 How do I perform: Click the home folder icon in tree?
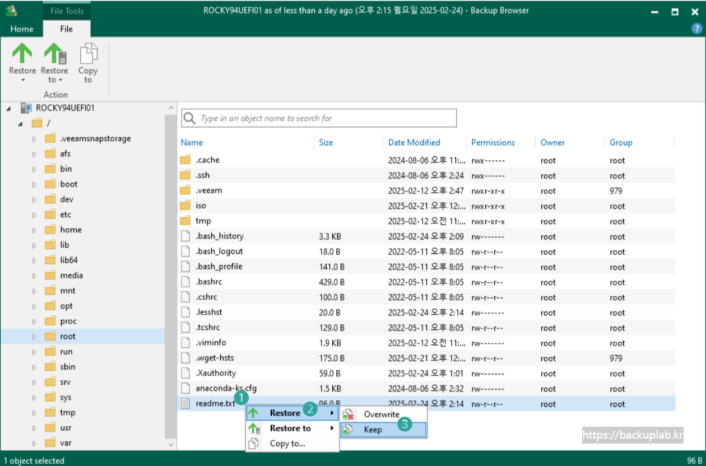click(50, 230)
